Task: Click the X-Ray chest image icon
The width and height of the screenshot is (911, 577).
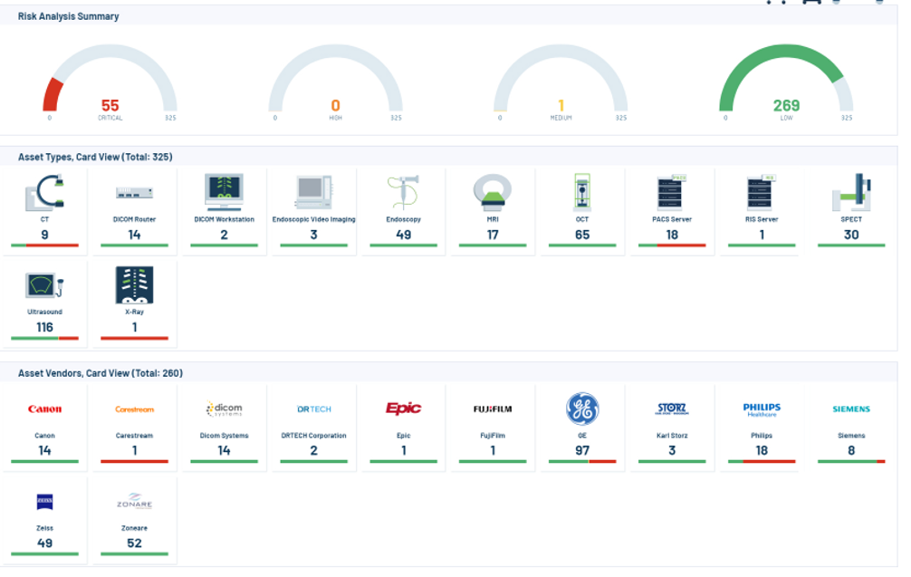Action: 134,285
